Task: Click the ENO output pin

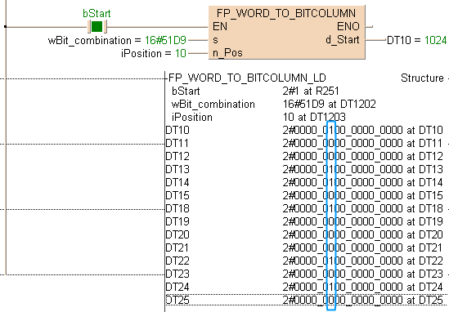Action: click(348, 27)
